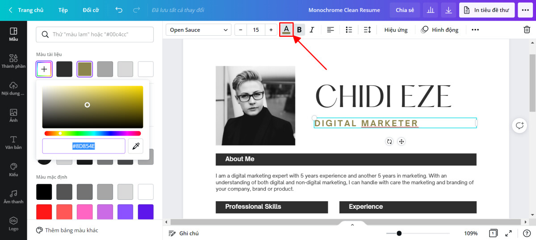Toggle bulleted list formatting
Image resolution: width=536 pixels, height=240 pixels.
pos(349,30)
